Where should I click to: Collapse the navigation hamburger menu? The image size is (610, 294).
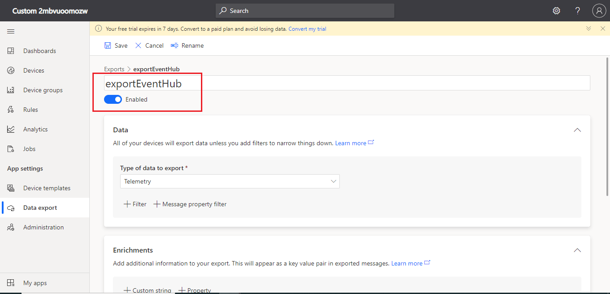(11, 31)
